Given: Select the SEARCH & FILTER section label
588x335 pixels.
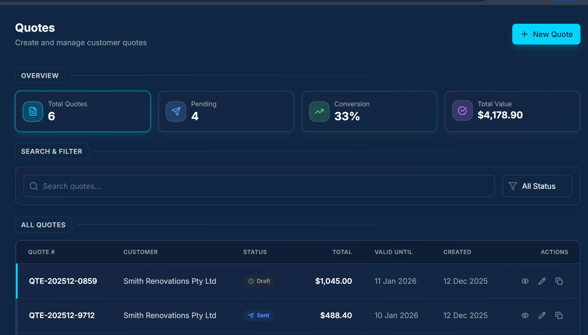Looking at the screenshot, I should click(x=52, y=151).
